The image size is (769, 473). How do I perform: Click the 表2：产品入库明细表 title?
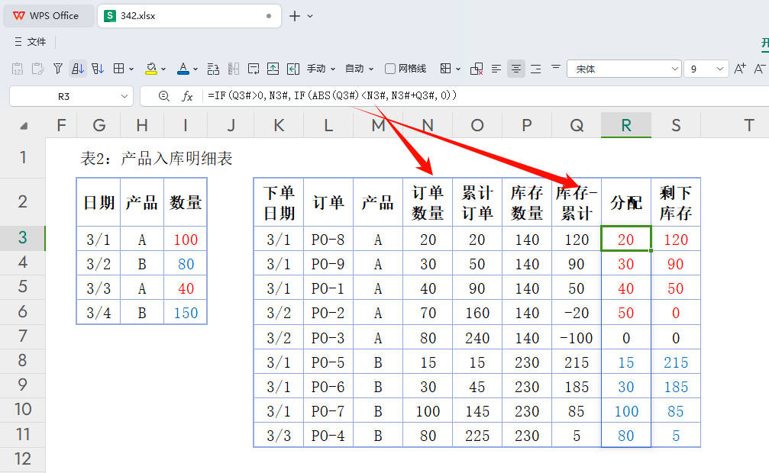[157, 159]
